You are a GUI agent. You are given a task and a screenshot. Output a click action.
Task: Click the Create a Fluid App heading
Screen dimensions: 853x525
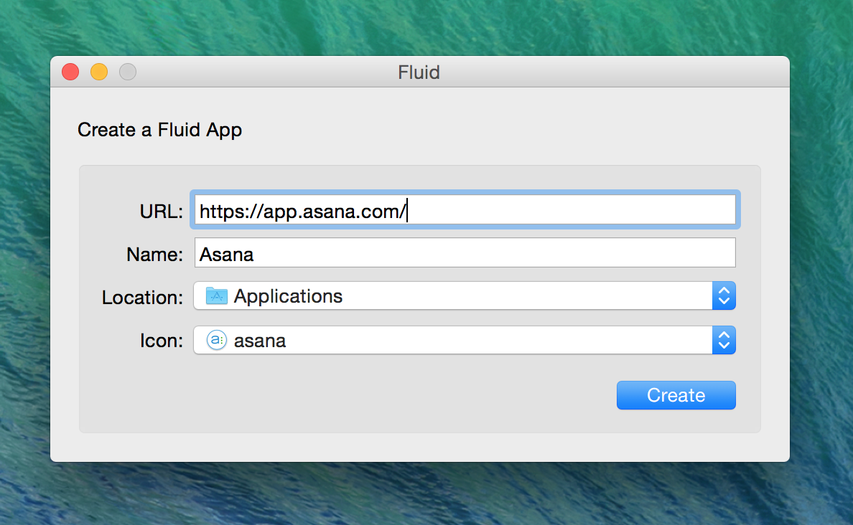pyautogui.click(x=159, y=130)
